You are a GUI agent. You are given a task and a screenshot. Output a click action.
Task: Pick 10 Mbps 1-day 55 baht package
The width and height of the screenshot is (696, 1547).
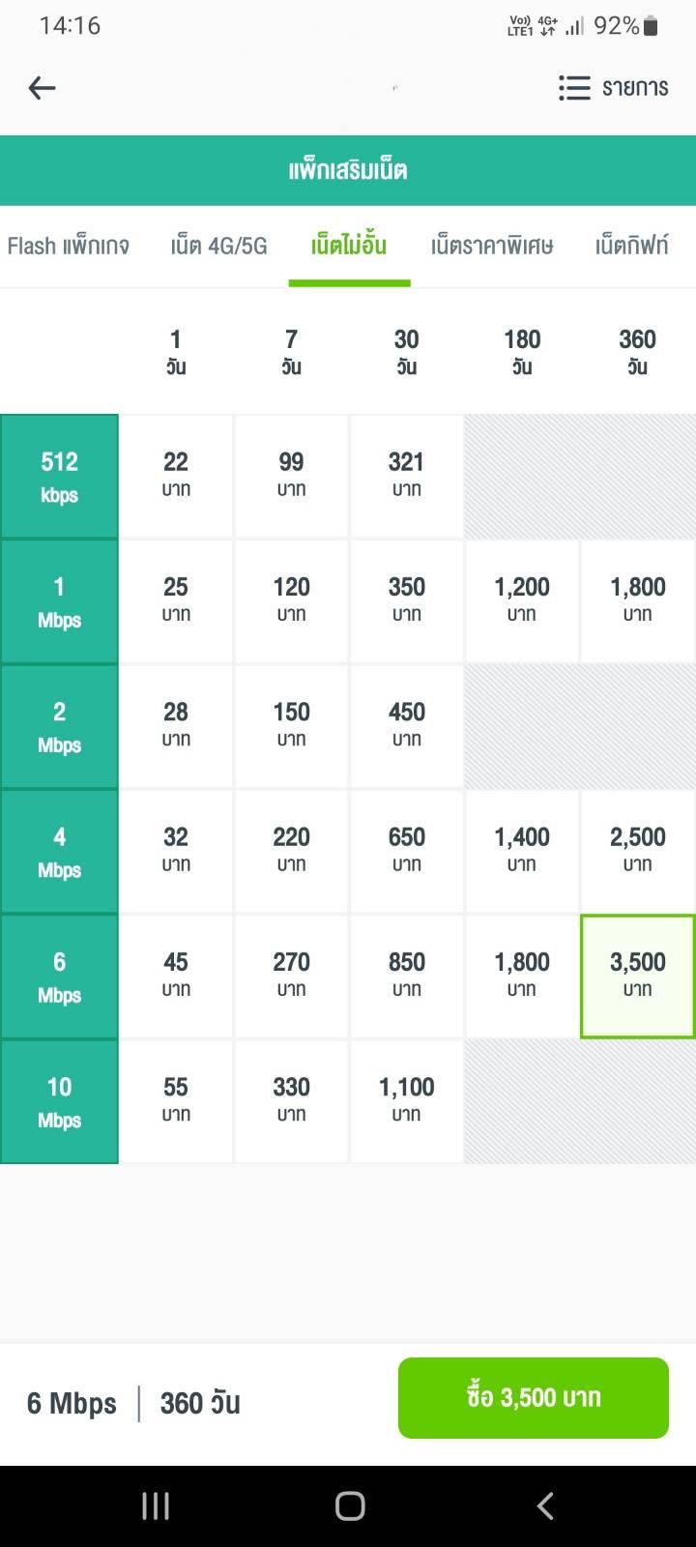coord(176,1100)
